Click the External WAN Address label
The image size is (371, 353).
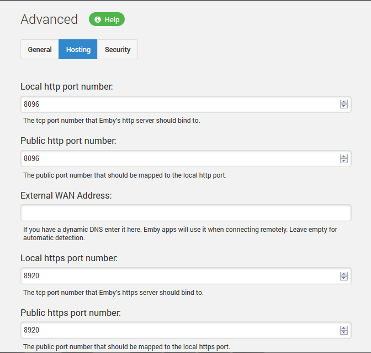pos(66,195)
